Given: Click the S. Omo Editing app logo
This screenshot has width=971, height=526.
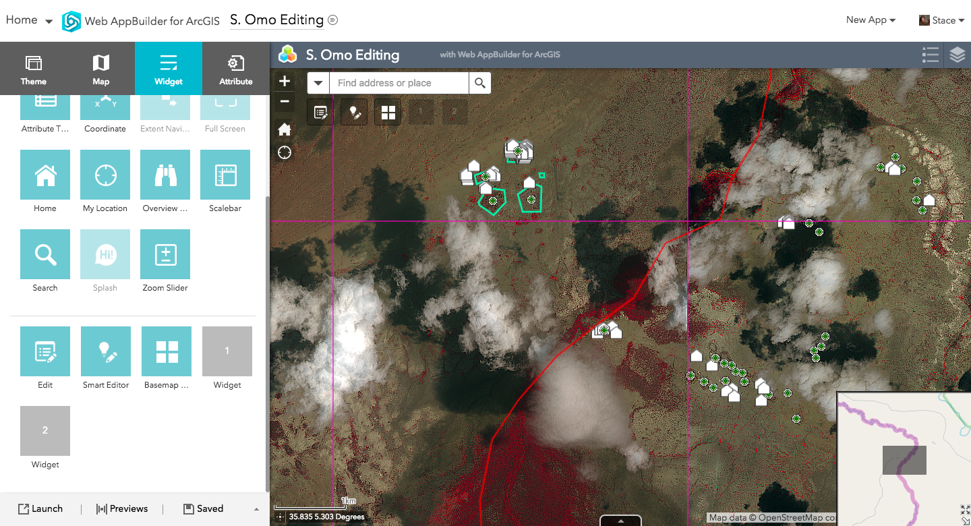Looking at the screenshot, I should click(288, 55).
